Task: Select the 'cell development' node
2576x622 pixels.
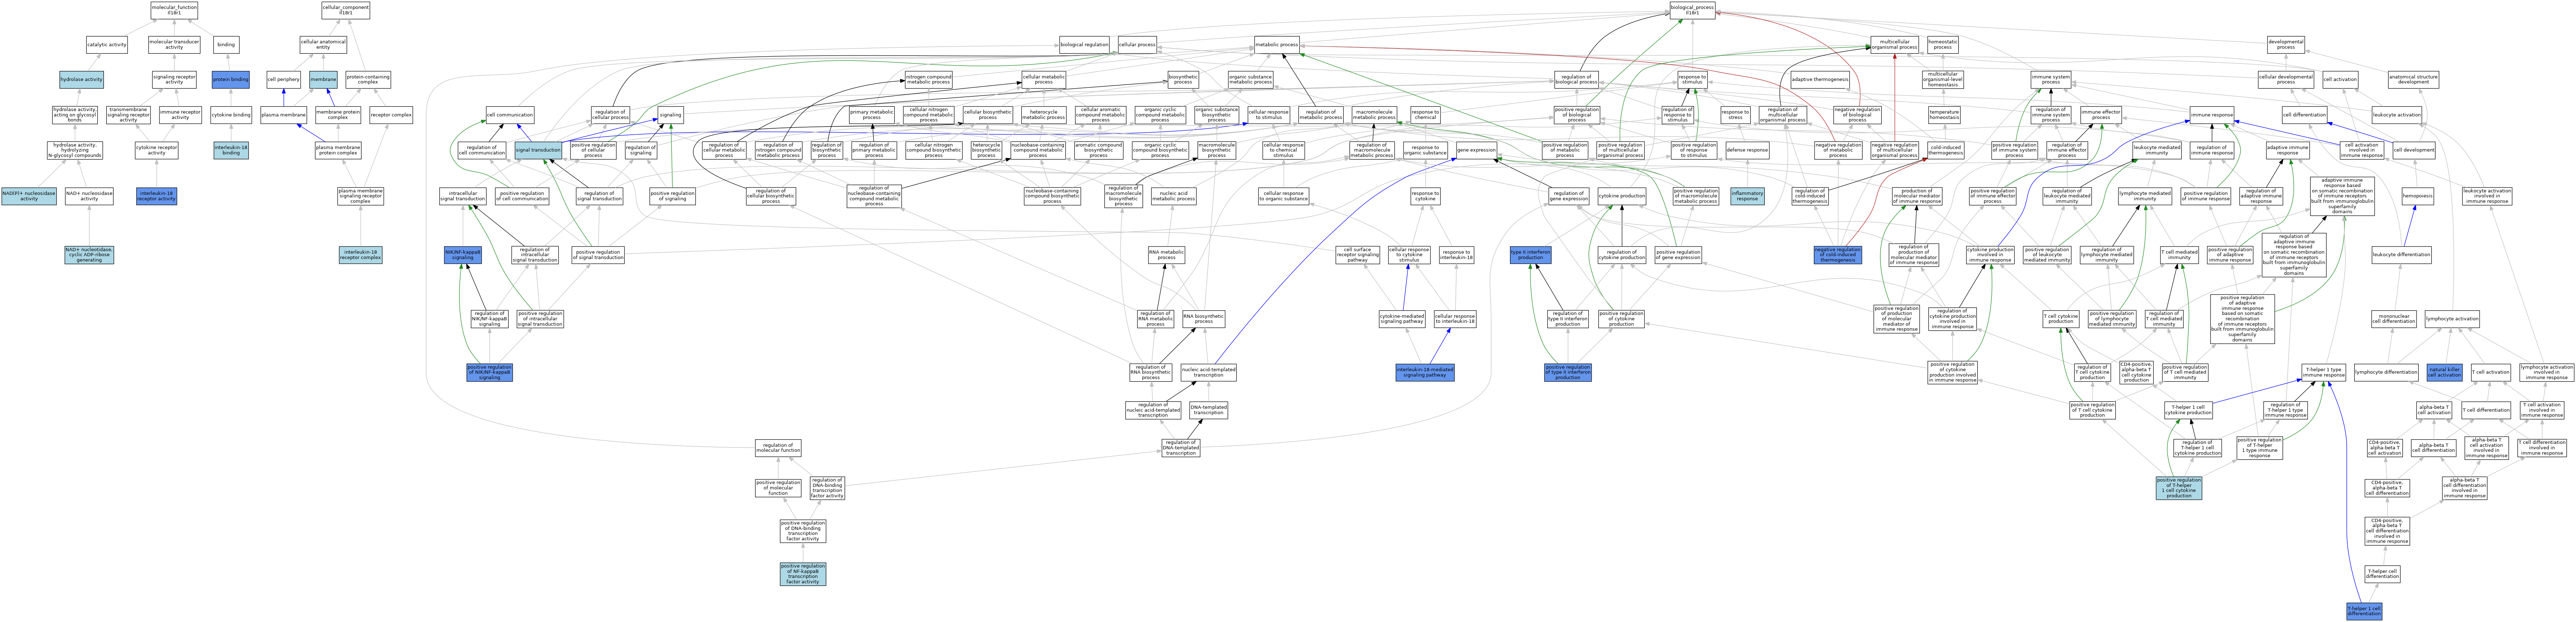Action: tap(2413, 150)
